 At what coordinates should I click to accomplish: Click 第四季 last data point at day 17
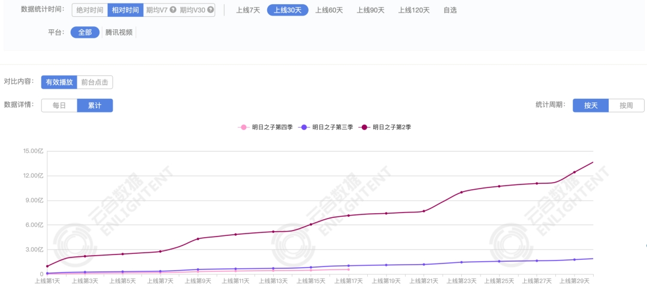point(349,269)
